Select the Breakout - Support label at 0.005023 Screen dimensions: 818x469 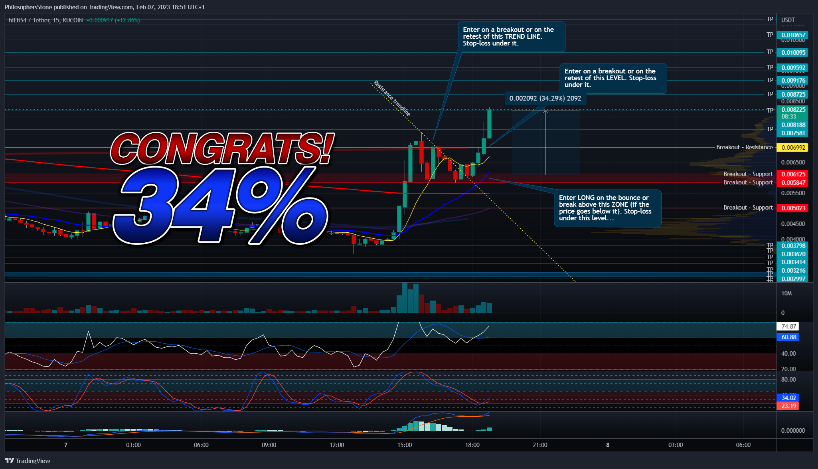[x=748, y=208]
